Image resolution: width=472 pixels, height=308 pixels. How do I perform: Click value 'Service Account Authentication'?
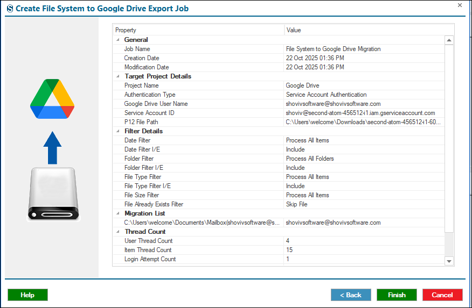(x=327, y=95)
